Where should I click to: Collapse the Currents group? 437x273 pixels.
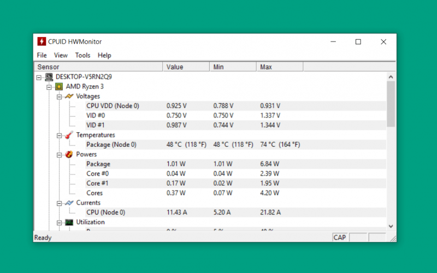click(59, 204)
